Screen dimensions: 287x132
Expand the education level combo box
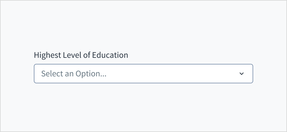click(x=143, y=74)
